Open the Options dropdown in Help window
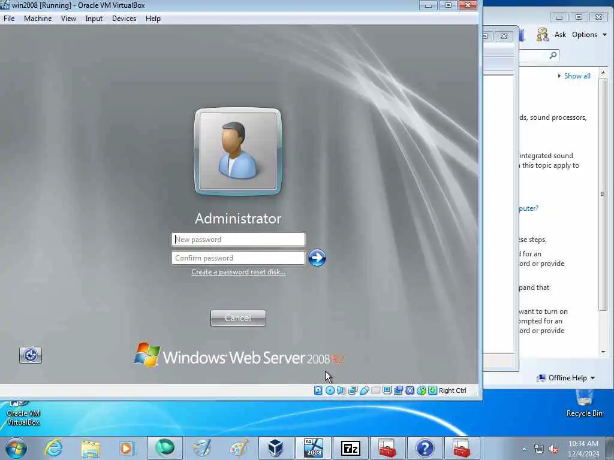Screen dimensions: 614x460 [x=589, y=35]
